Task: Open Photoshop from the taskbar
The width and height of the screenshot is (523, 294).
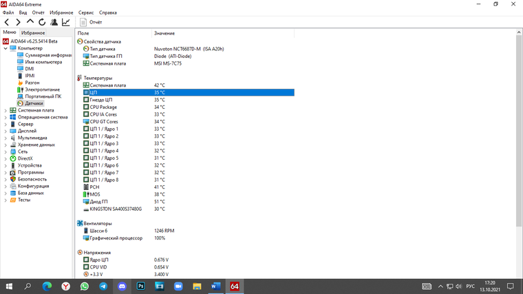Action: (x=141, y=286)
